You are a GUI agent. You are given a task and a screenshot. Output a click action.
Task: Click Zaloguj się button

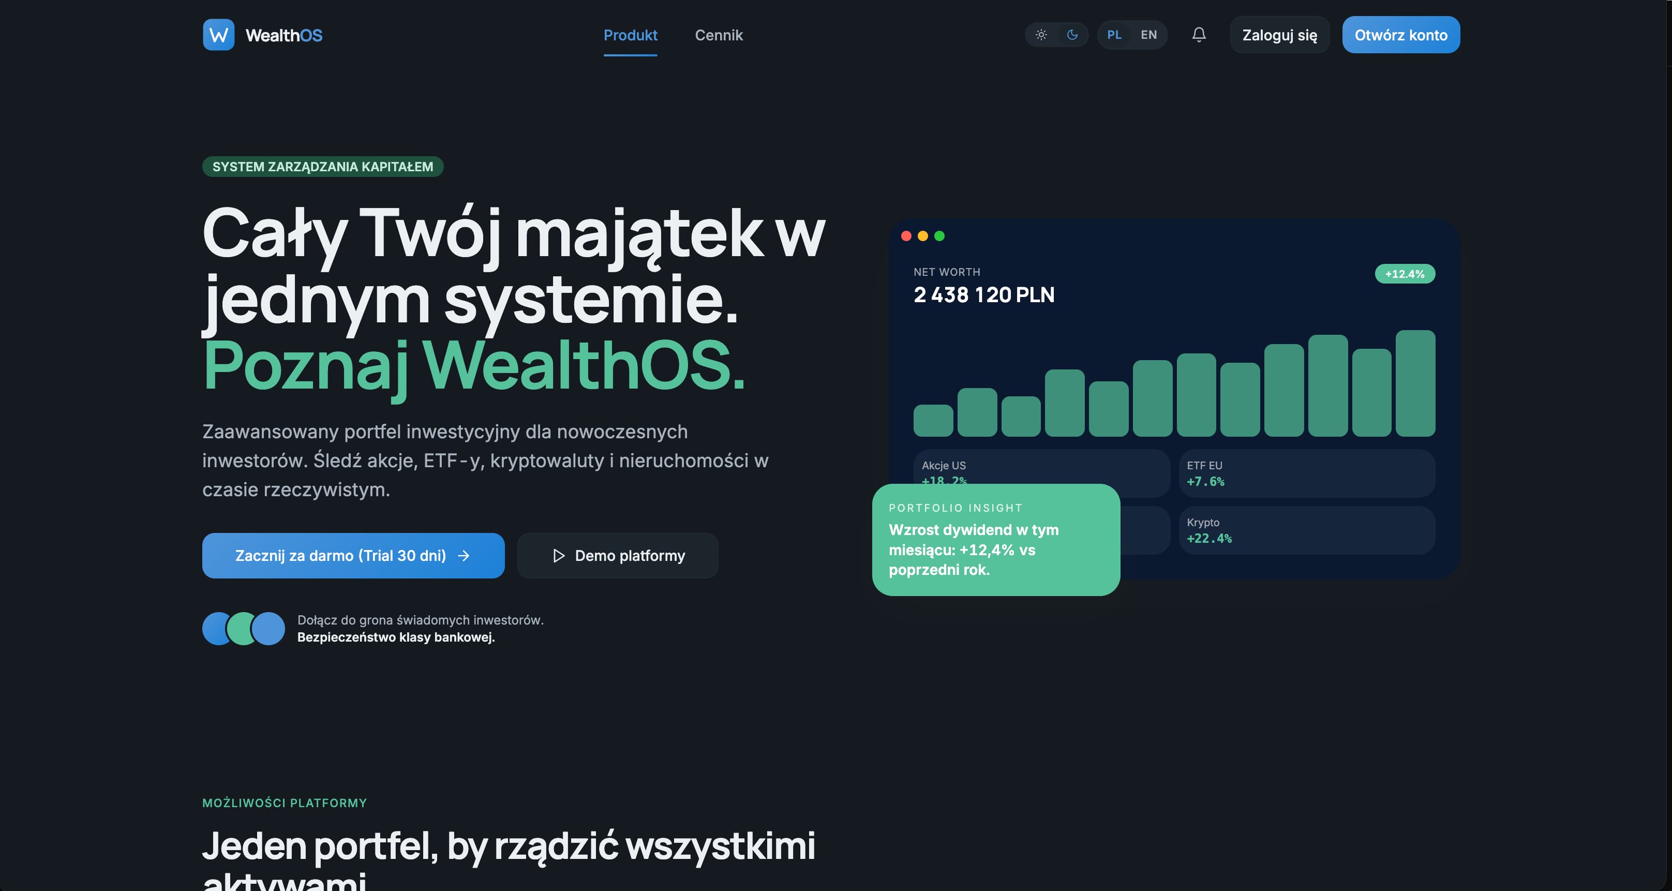pos(1279,35)
